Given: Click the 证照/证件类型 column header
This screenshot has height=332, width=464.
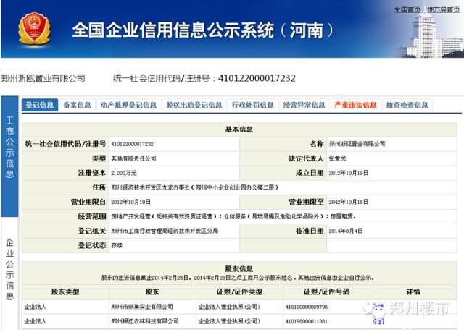Looking at the screenshot, I should pyautogui.click(x=239, y=292).
